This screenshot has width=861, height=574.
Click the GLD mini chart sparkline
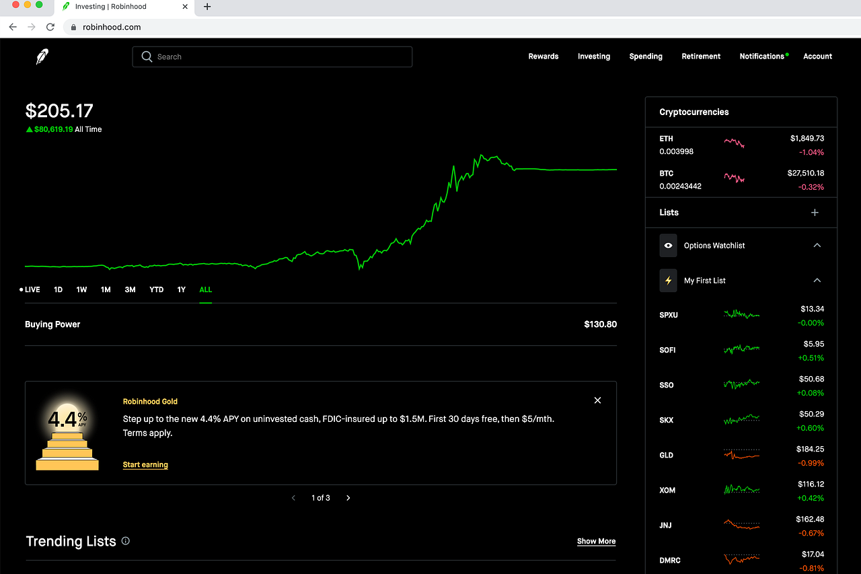742,455
